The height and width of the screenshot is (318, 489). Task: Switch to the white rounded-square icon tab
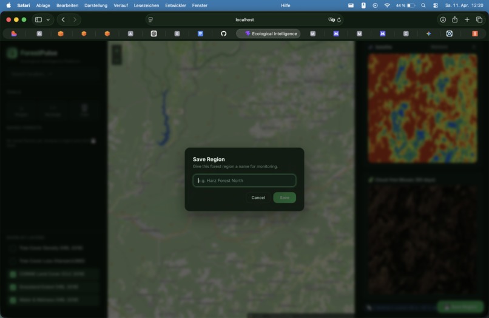click(x=153, y=33)
